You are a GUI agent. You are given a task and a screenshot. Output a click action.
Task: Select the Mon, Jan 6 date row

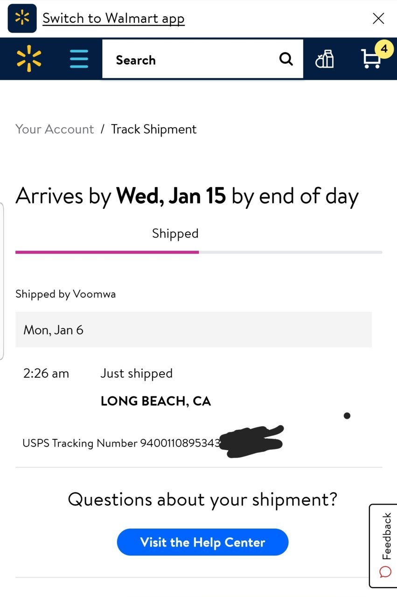pos(194,330)
